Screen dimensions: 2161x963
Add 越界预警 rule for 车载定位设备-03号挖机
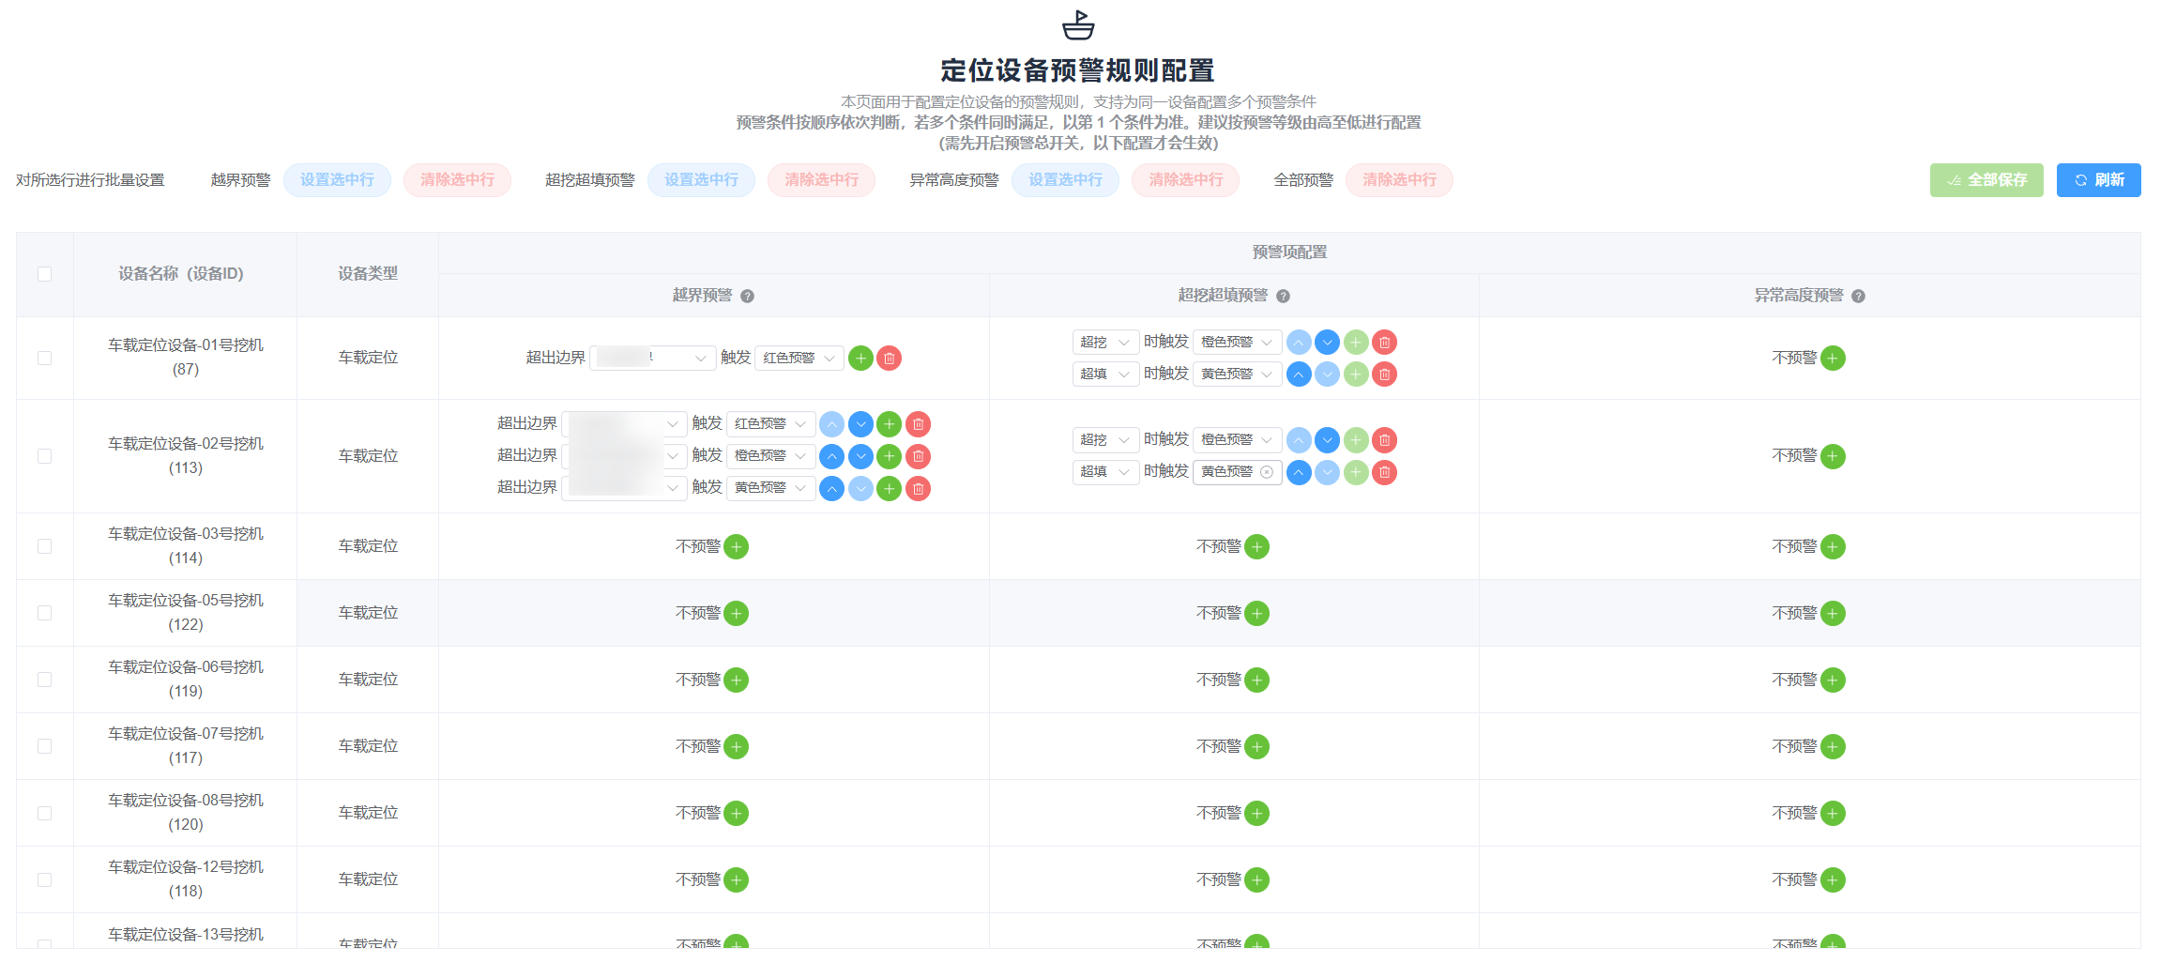coord(737,547)
